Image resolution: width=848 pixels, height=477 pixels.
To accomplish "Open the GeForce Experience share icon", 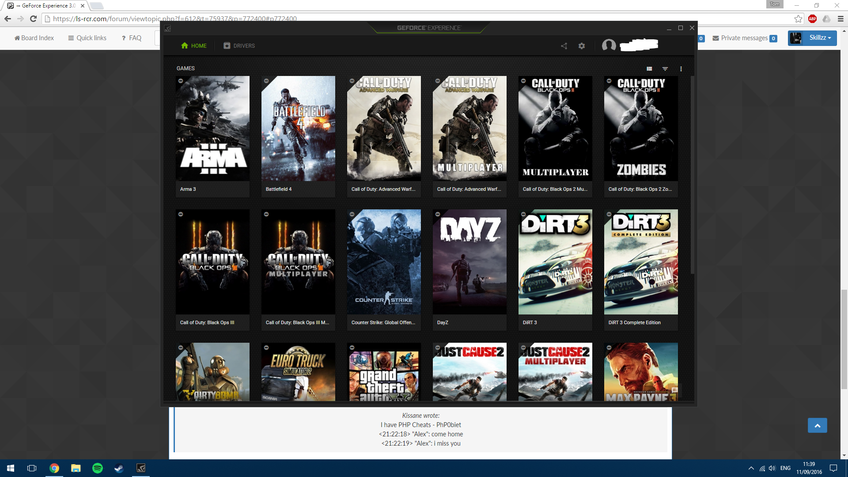I will click(564, 46).
